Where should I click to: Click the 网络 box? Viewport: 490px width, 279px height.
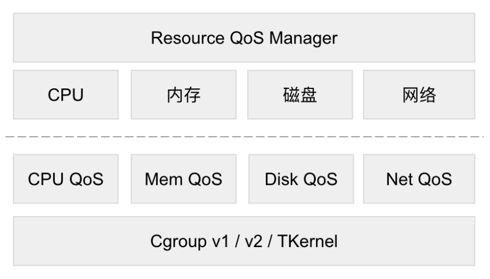(419, 95)
